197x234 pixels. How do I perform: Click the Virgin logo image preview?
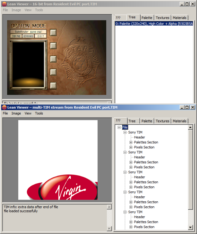pos(58,160)
